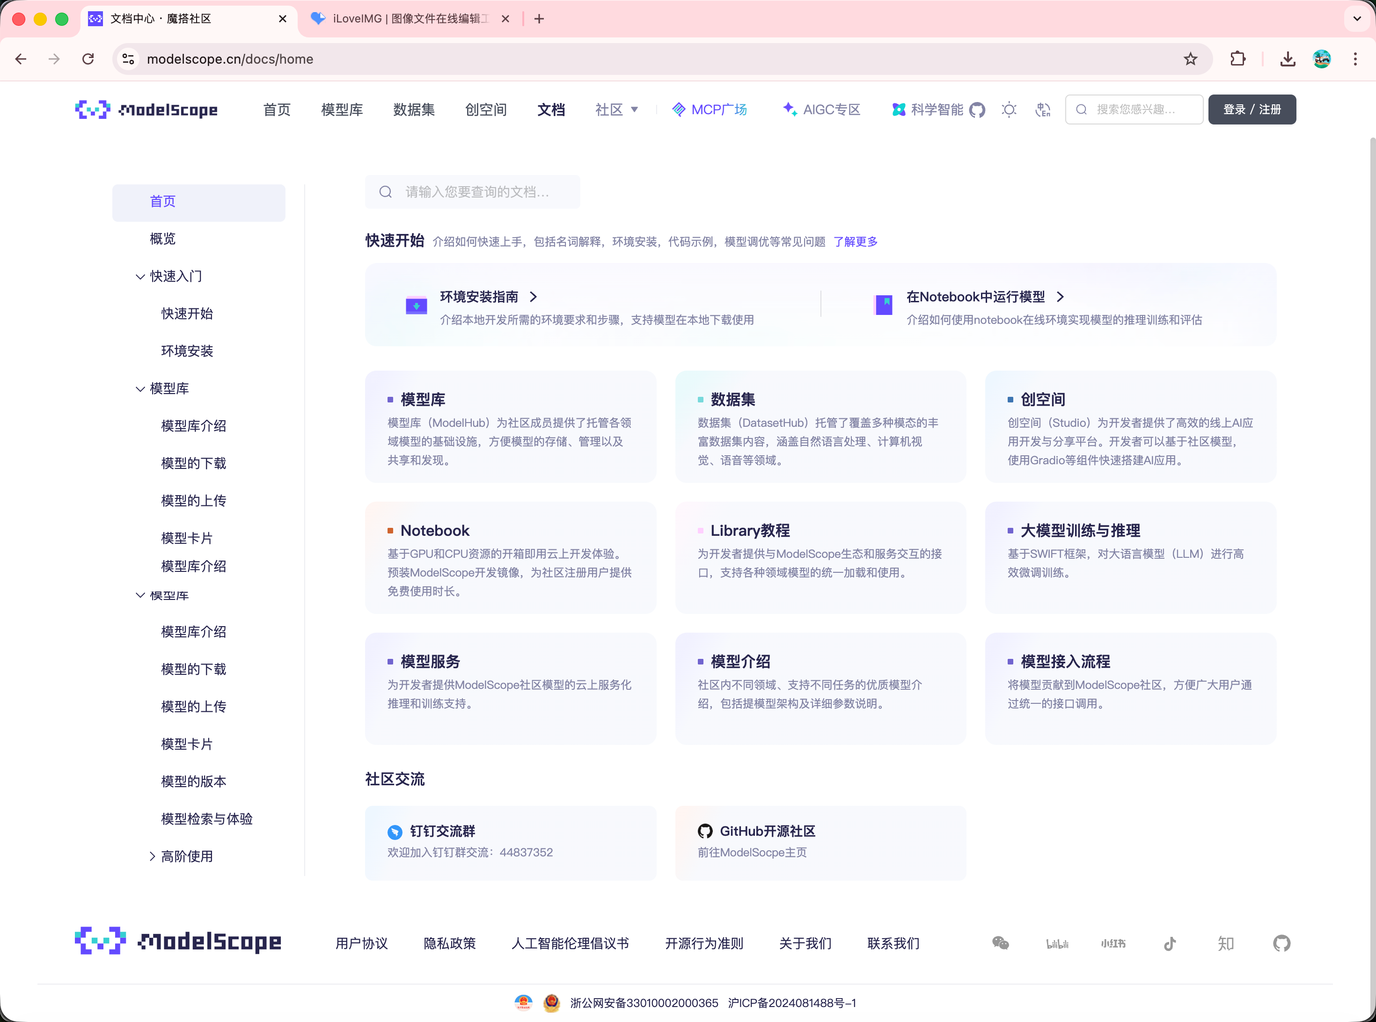Open the Zhihu footer icon
Screen dimensions: 1376x1022
pos(1226,943)
